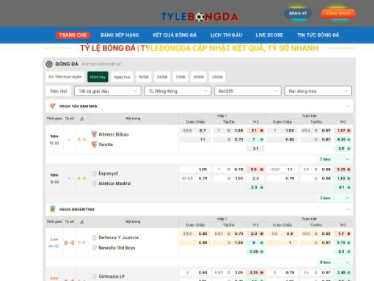The width and height of the screenshot is (374, 281).
Task: Click the TYLEBONGDA site logo
Action: [199, 17]
